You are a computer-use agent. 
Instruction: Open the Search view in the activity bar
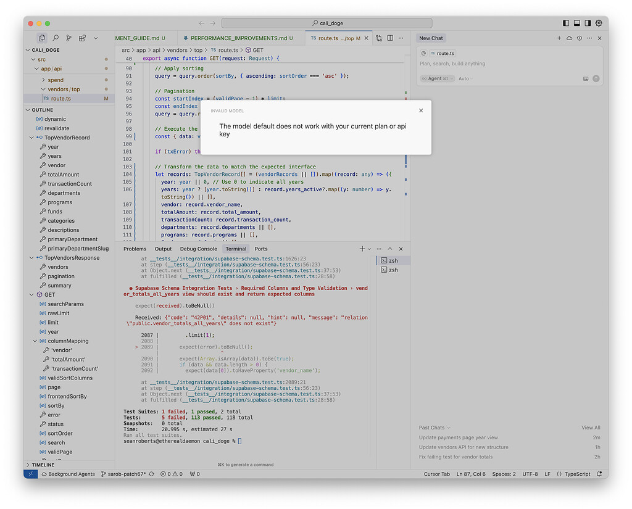(x=56, y=38)
